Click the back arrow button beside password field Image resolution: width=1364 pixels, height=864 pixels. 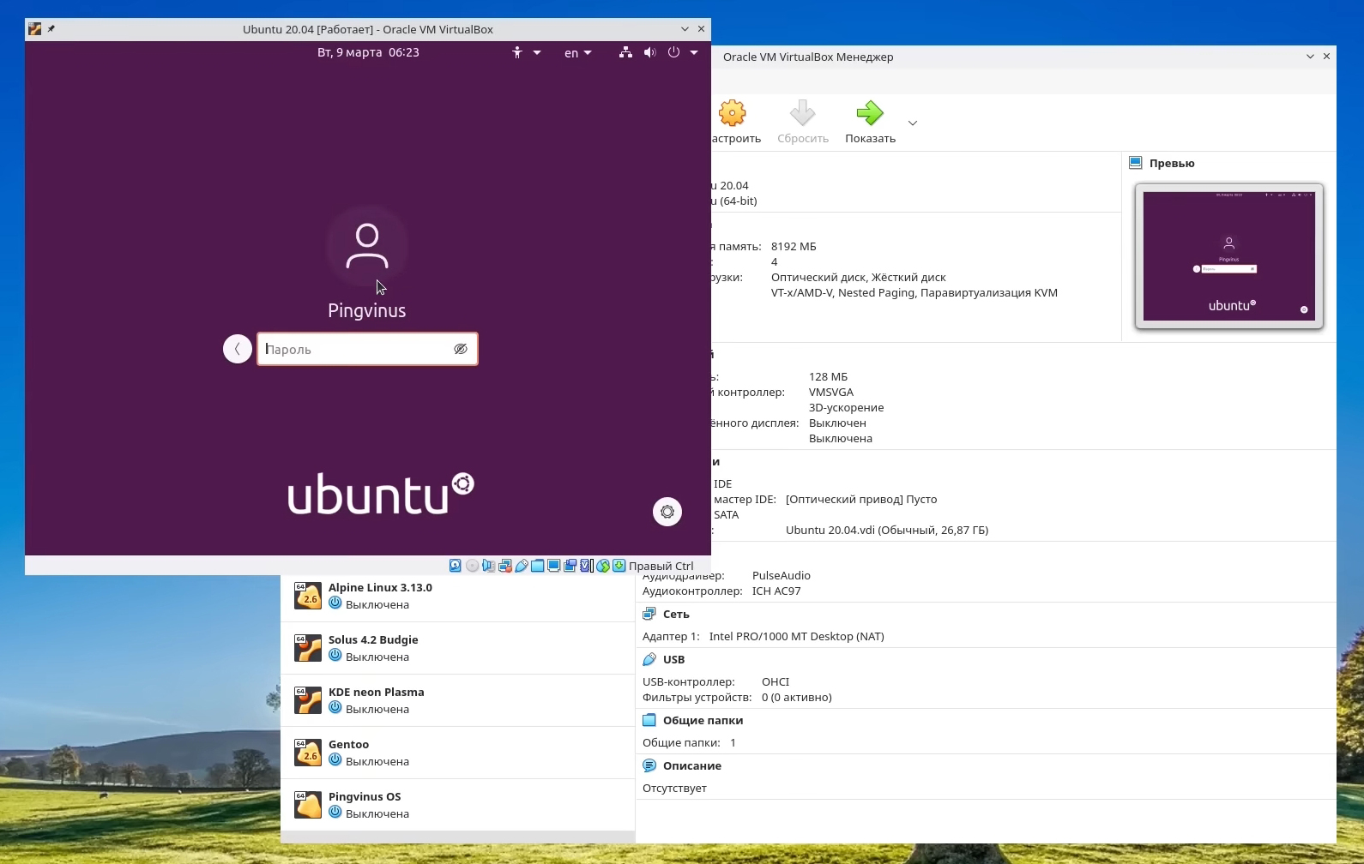coord(238,349)
